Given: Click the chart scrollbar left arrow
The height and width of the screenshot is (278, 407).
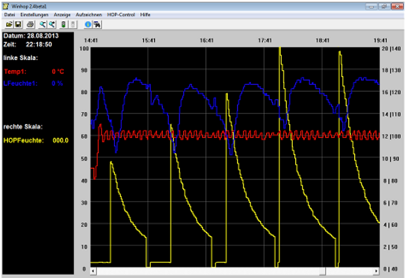Looking at the screenshot, I should point(93,271).
